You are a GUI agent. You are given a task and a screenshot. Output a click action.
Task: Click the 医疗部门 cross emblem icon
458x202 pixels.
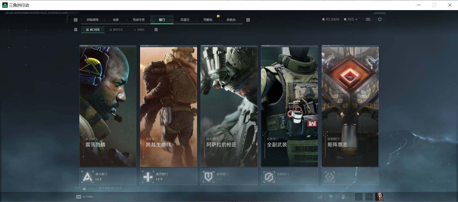point(148,177)
